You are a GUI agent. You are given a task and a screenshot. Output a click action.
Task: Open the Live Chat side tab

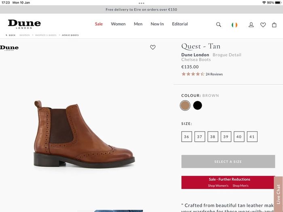[278, 194]
